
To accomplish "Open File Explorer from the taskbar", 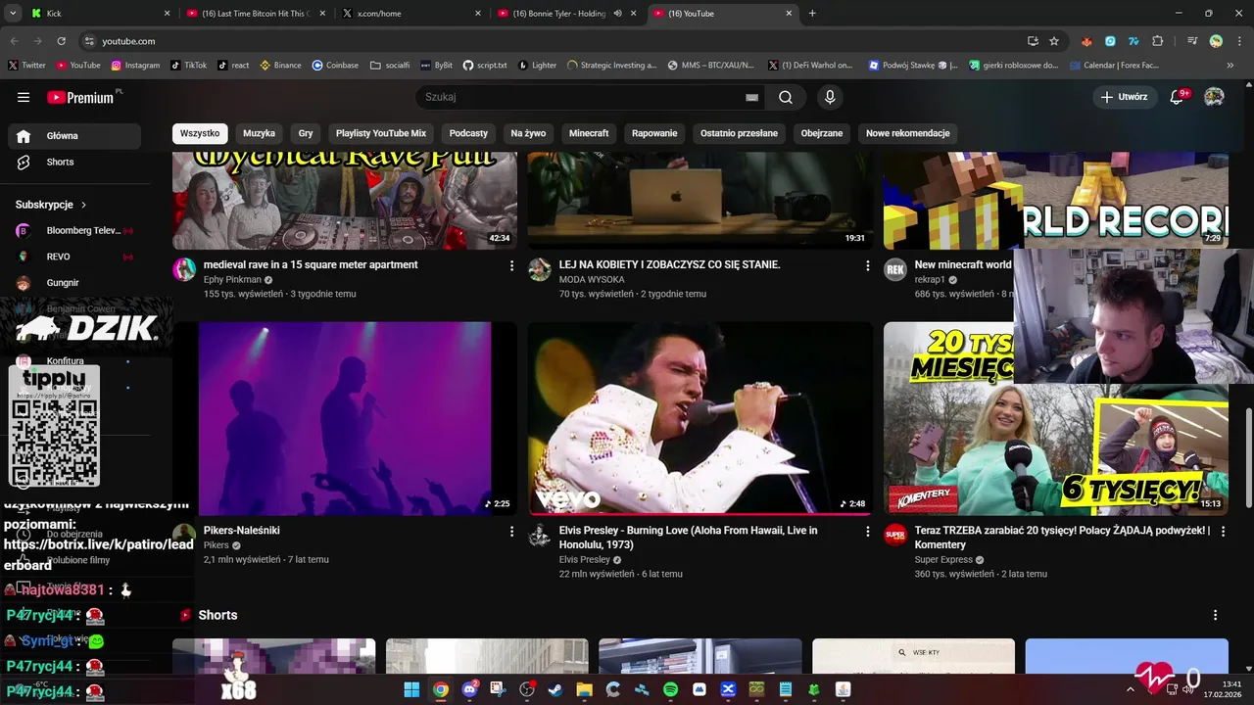I will click(x=584, y=689).
